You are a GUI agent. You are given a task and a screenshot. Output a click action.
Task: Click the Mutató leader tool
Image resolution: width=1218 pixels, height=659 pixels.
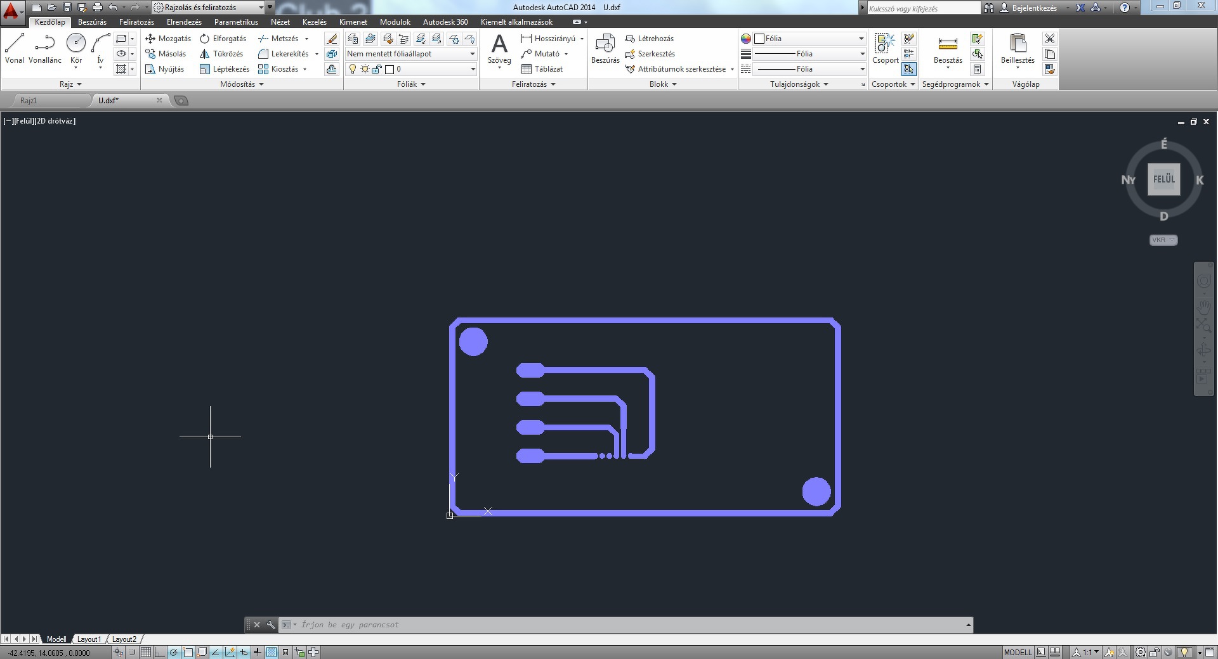540,54
